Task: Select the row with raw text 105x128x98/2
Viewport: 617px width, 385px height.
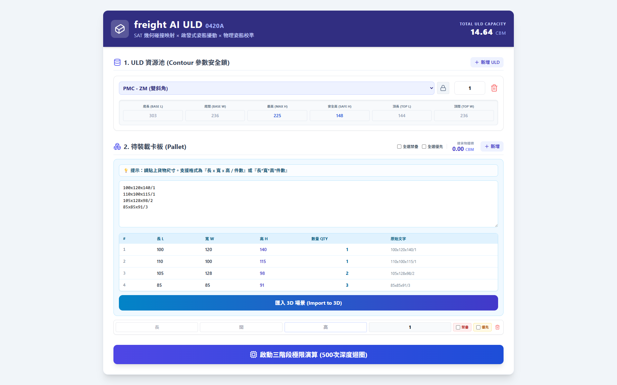Action: click(x=308, y=273)
